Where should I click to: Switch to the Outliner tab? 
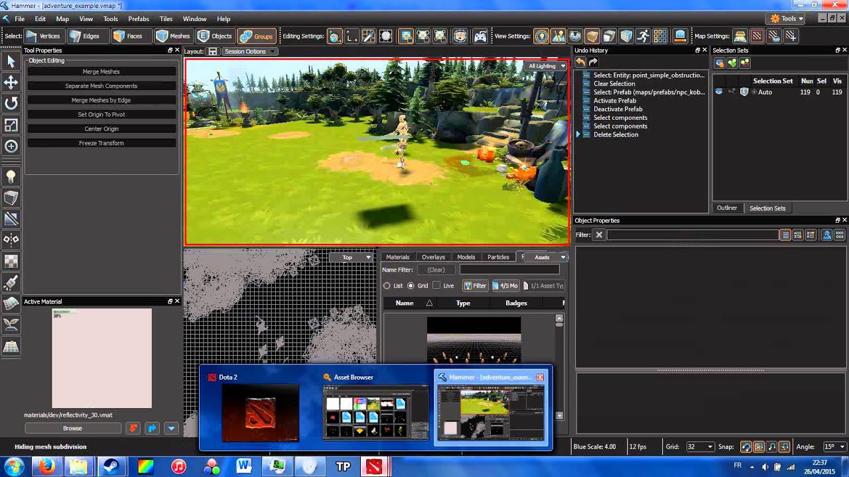(727, 208)
